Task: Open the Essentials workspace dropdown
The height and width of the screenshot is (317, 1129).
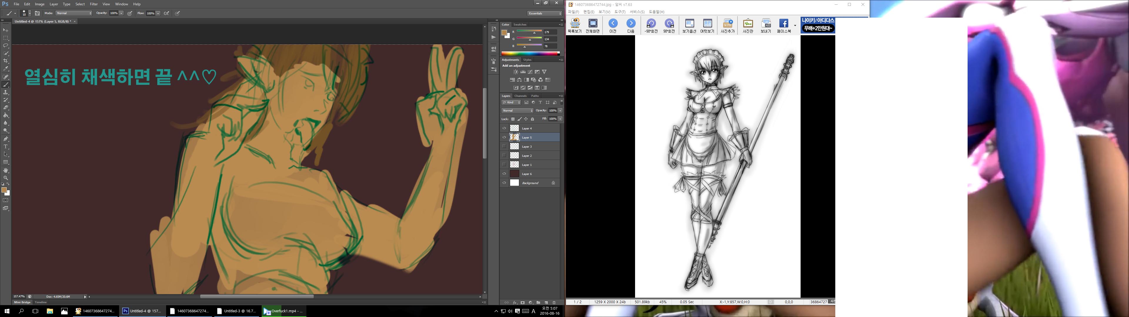Action: pyautogui.click(x=545, y=14)
